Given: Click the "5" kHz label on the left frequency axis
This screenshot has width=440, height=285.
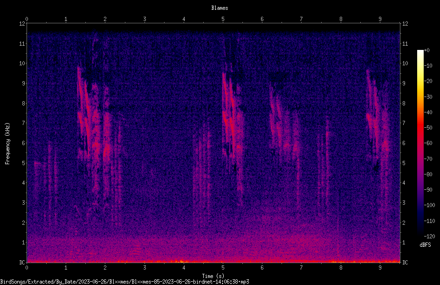Looking at the screenshot, I should 24,163.
